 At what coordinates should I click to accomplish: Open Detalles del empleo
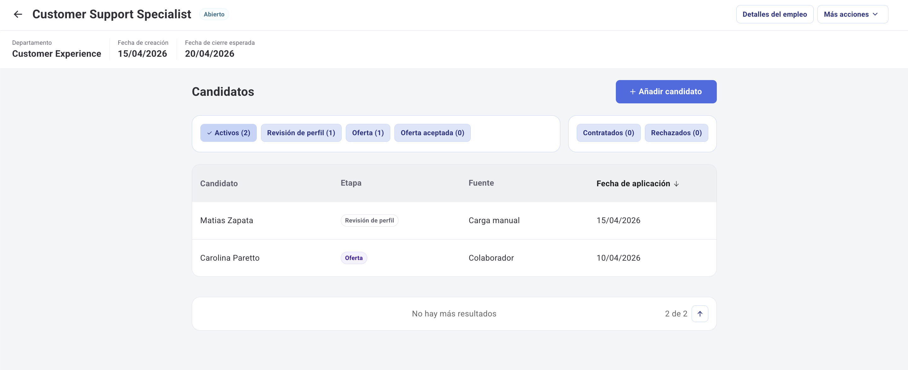pos(775,14)
